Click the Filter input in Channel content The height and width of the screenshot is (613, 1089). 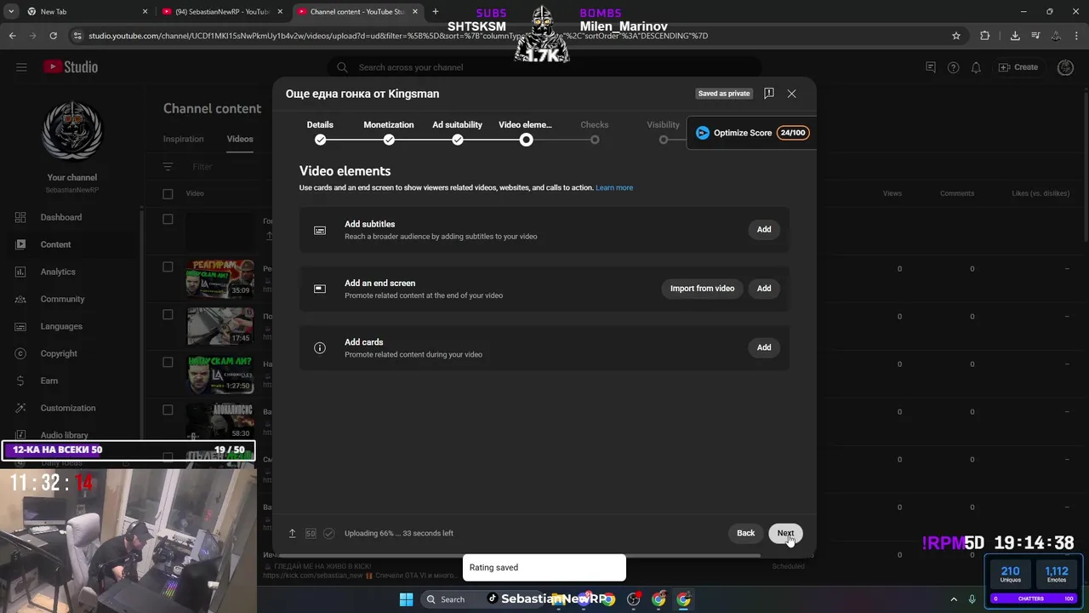coord(202,167)
